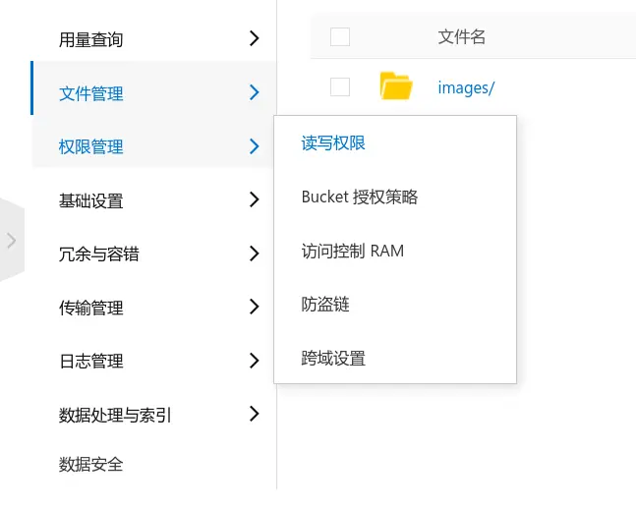Expand the 基础设置 chevron
The width and height of the screenshot is (636, 508).
pos(254,199)
